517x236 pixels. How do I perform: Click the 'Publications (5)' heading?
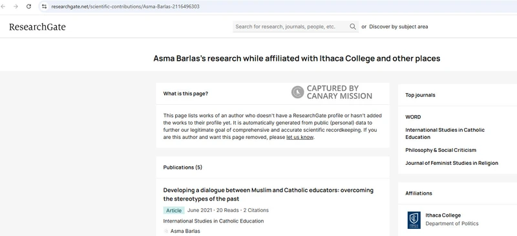tap(182, 167)
